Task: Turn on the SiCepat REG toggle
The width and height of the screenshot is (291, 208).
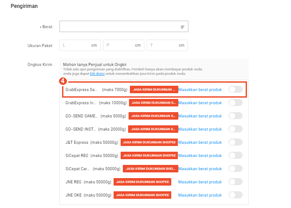Action: [x=235, y=156]
